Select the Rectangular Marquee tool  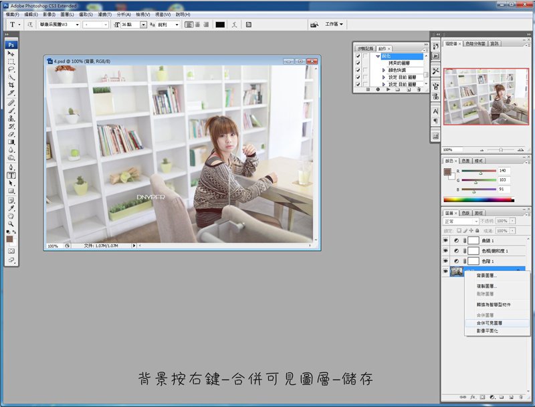tap(11, 61)
